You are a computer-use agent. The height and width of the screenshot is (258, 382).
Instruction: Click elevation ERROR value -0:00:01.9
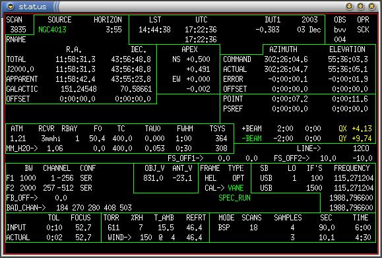pos(348,79)
